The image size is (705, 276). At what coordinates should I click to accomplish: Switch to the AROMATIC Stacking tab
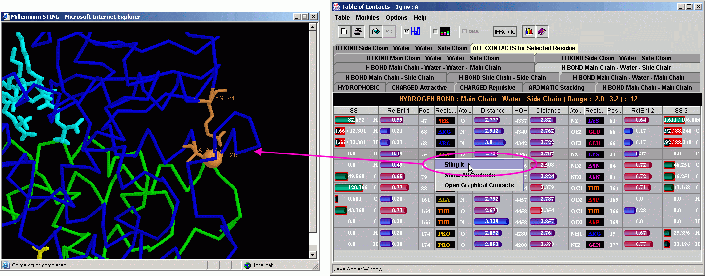point(556,88)
